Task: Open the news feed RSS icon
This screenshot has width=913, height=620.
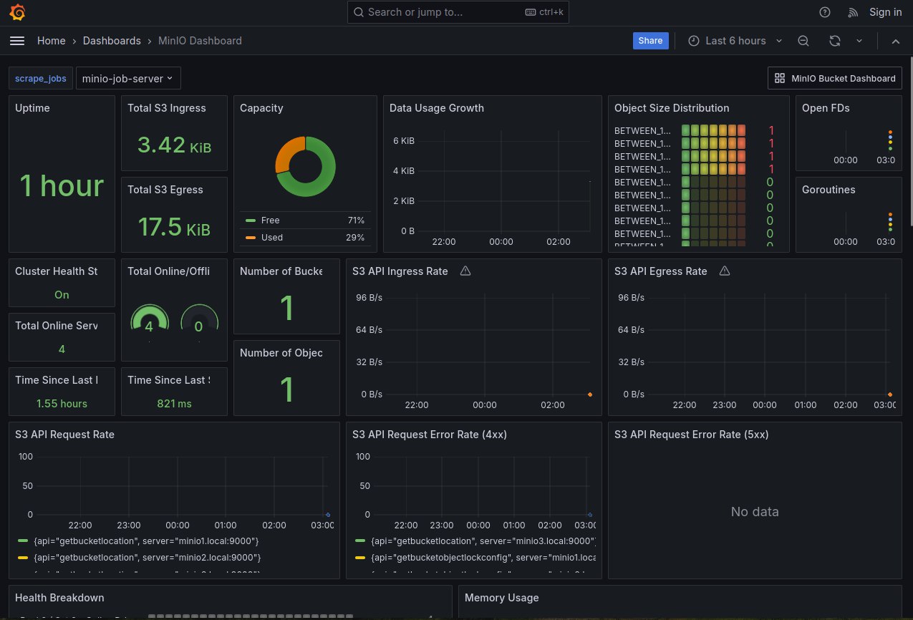Action: (x=853, y=12)
